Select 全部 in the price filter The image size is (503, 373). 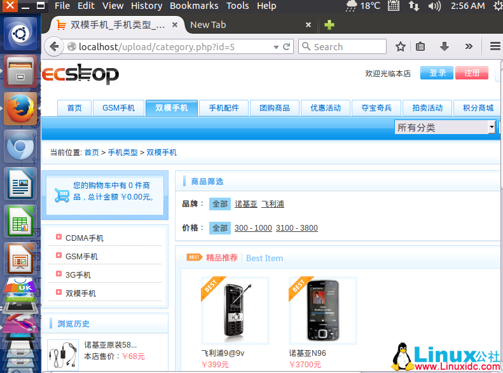coord(220,228)
